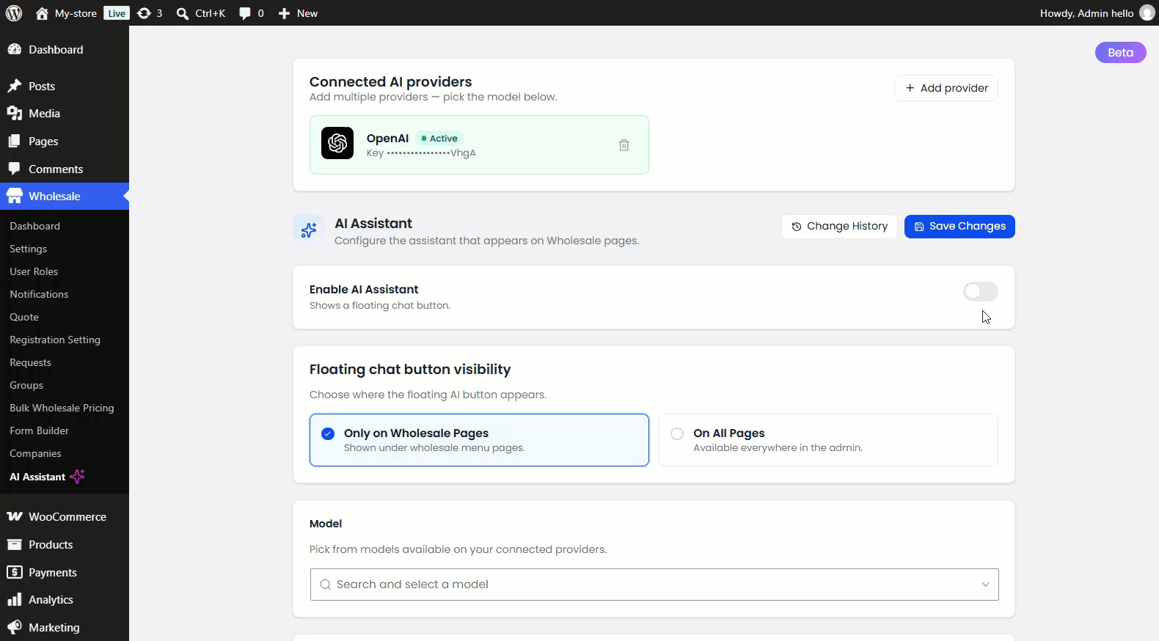Open the My-store home icon
This screenshot has width=1159, height=641.
click(x=42, y=13)
